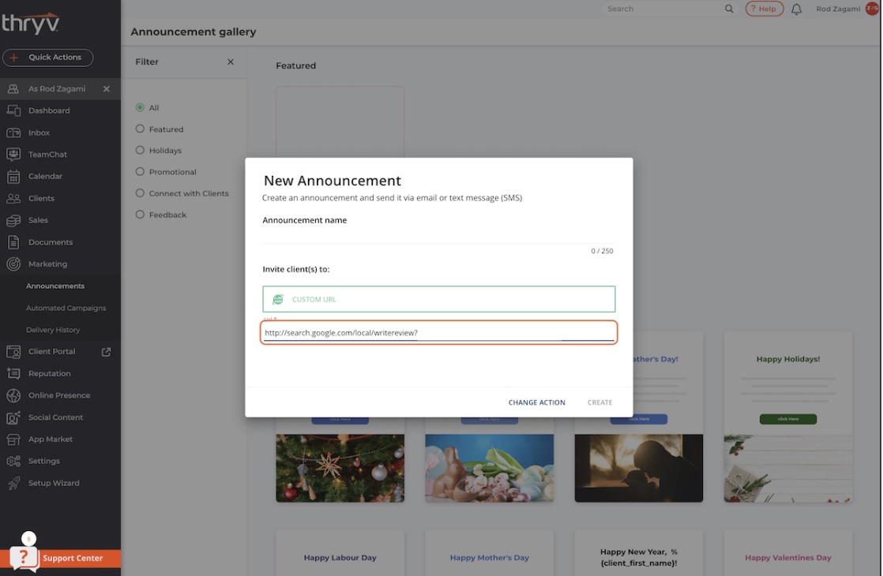The image size is (883, 576).
Task: Click the Support Center question mark icon
Action: (x=24, y=557)
